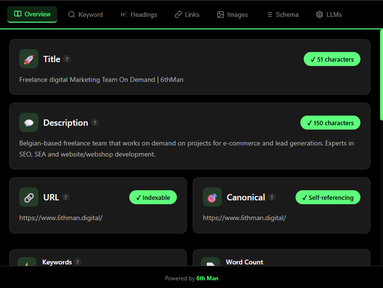Open the Keyword tab
Viewport: 383px width, 288px height.
pos(86,14)
